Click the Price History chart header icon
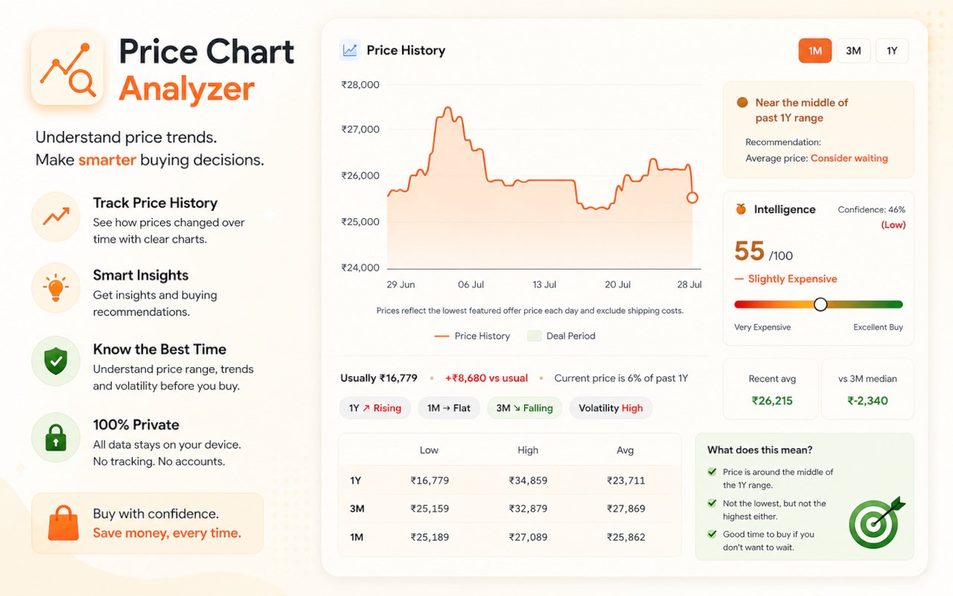The width and height of the screenshot is (953, 596). pyautogui.click(x=349, y=50)
